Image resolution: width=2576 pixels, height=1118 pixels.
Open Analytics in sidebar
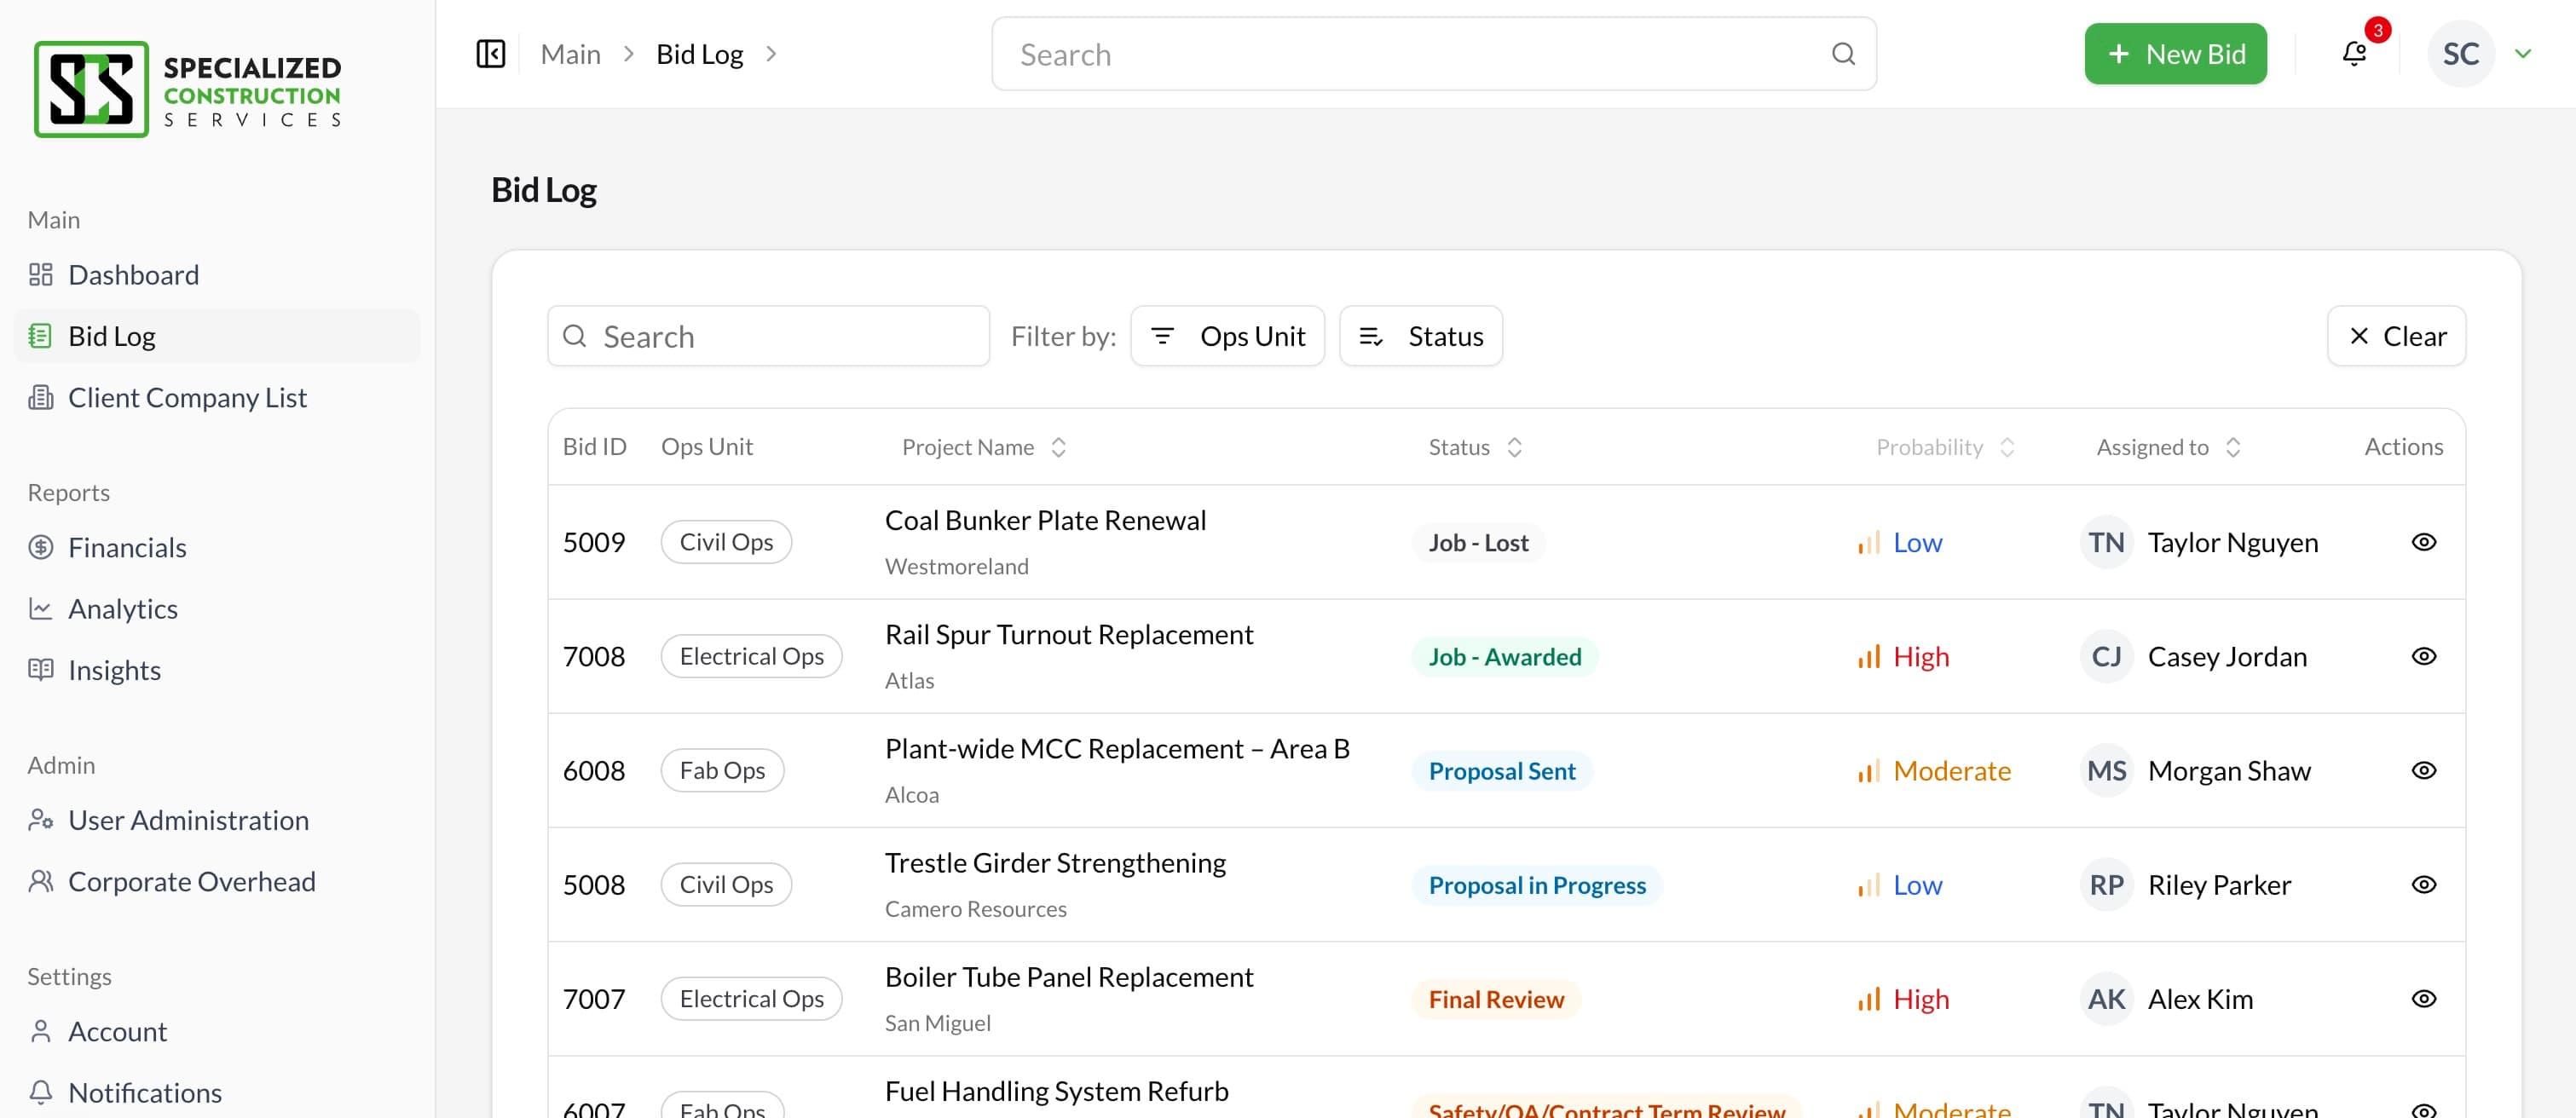pos(122,609)
